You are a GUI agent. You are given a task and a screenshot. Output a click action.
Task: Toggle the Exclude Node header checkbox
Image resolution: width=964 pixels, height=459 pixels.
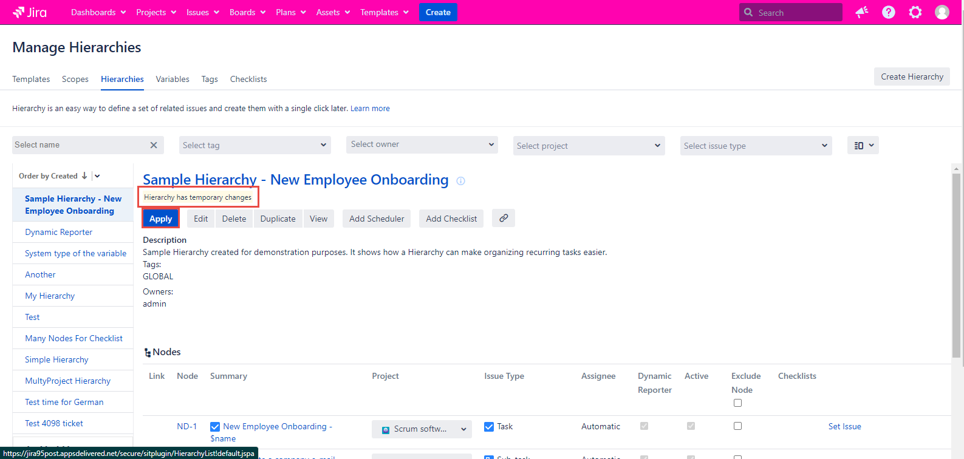pyautogui.click(x=737, y=403)
